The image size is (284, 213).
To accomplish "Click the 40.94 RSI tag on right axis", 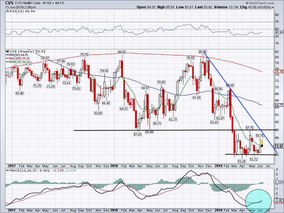I will [x=279, y=32].
